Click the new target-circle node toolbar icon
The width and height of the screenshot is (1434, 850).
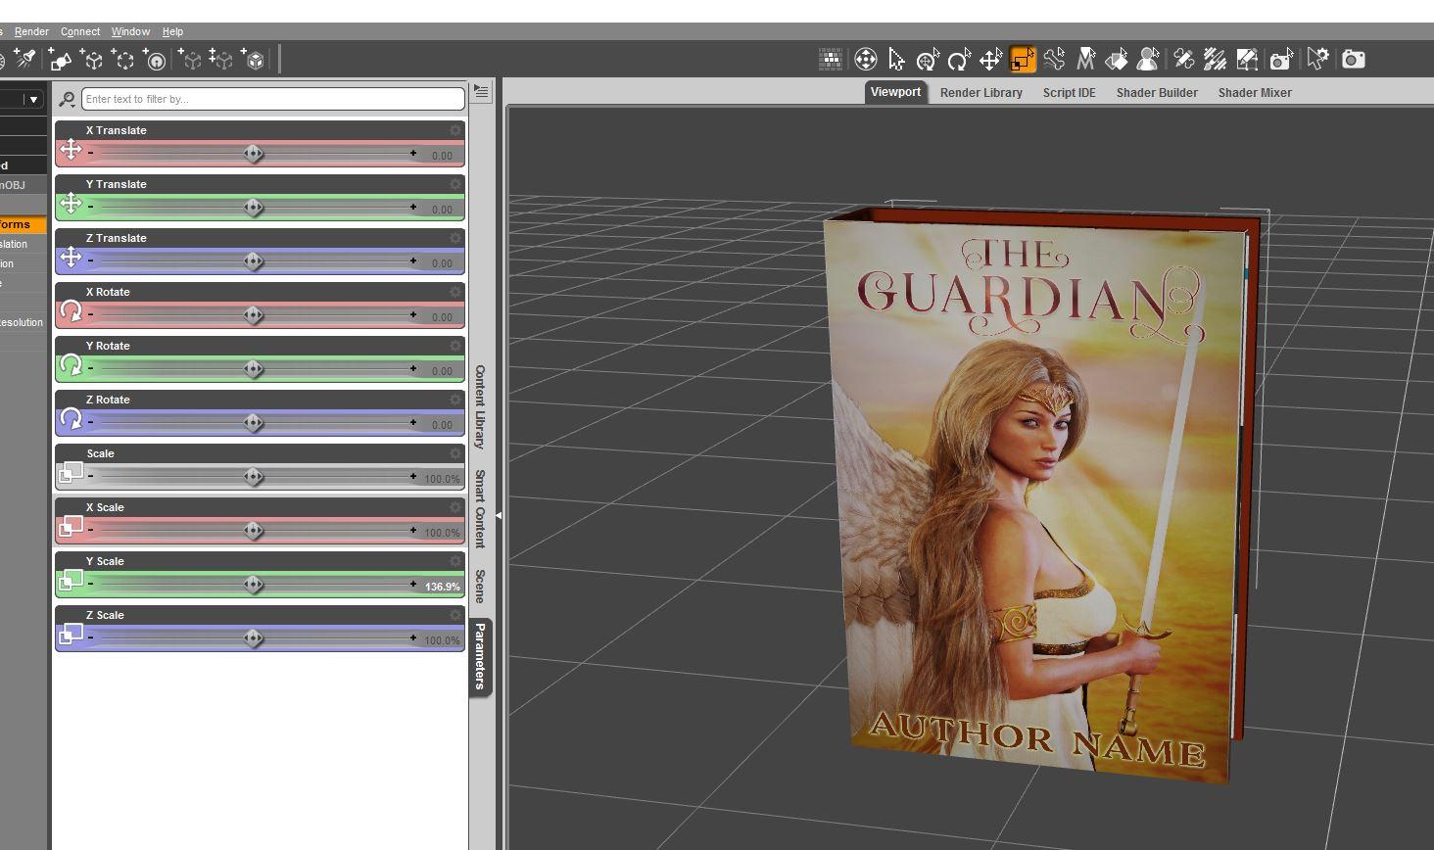[x=155, y=61]
